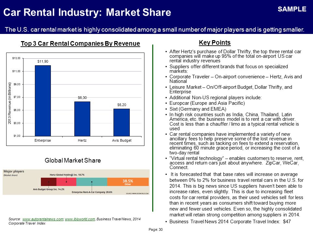313x235 pixels.
Task: Click the teal Enterprise market share segment
Action: (92, 182)
